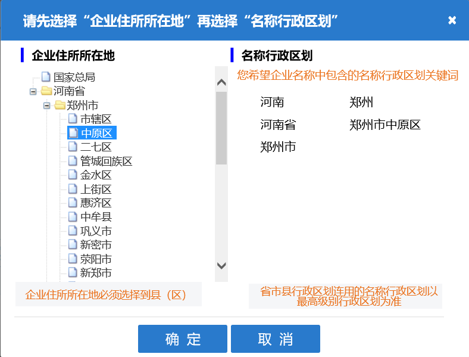Select 中原区 in the district tree

point(96,133)
